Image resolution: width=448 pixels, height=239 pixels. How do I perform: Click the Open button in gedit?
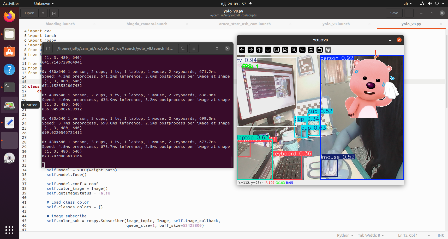tap(29, 13)
